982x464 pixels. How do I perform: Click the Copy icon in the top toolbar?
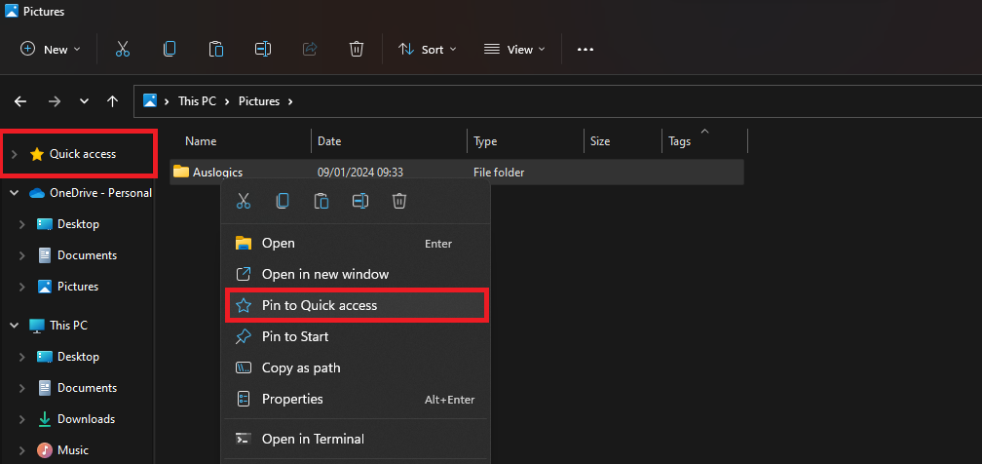170,49
